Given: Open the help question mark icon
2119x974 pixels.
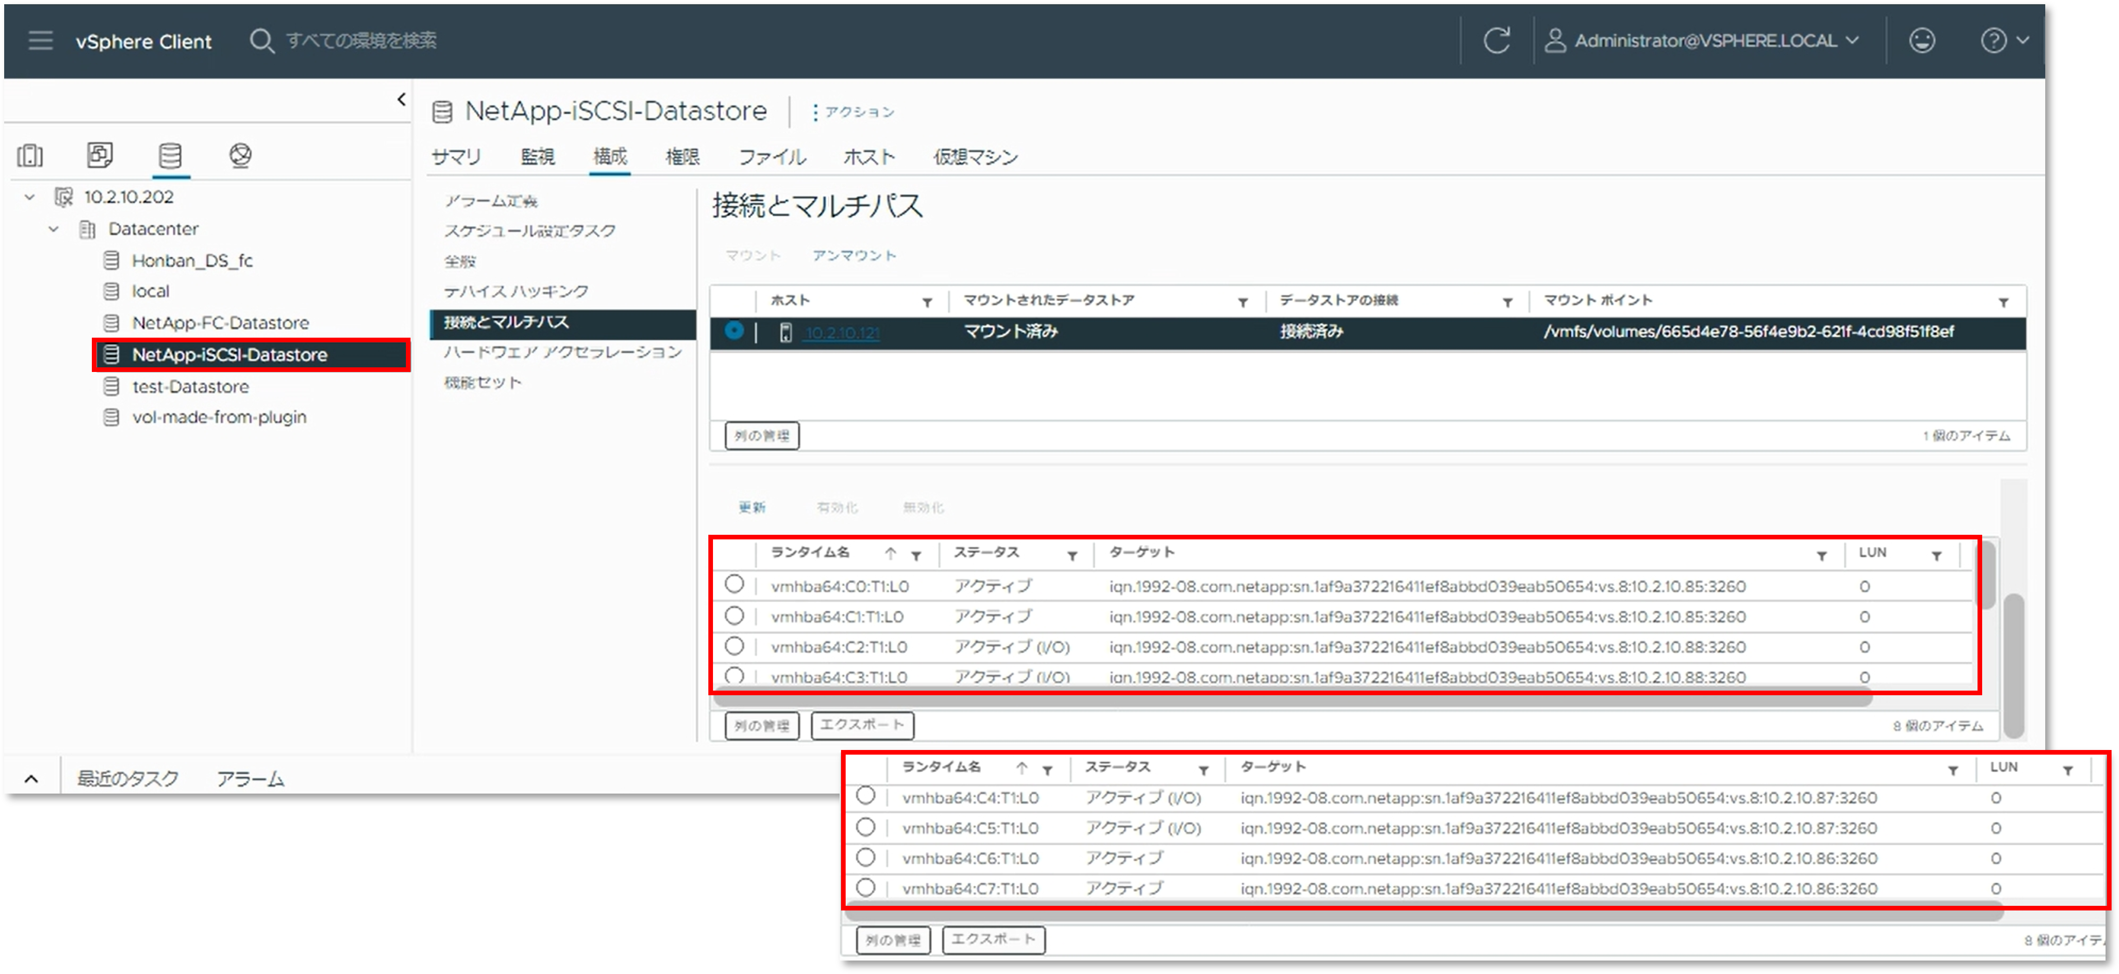Looking at the screenshot, I should pyautogui.click(x=1993, y=40).
